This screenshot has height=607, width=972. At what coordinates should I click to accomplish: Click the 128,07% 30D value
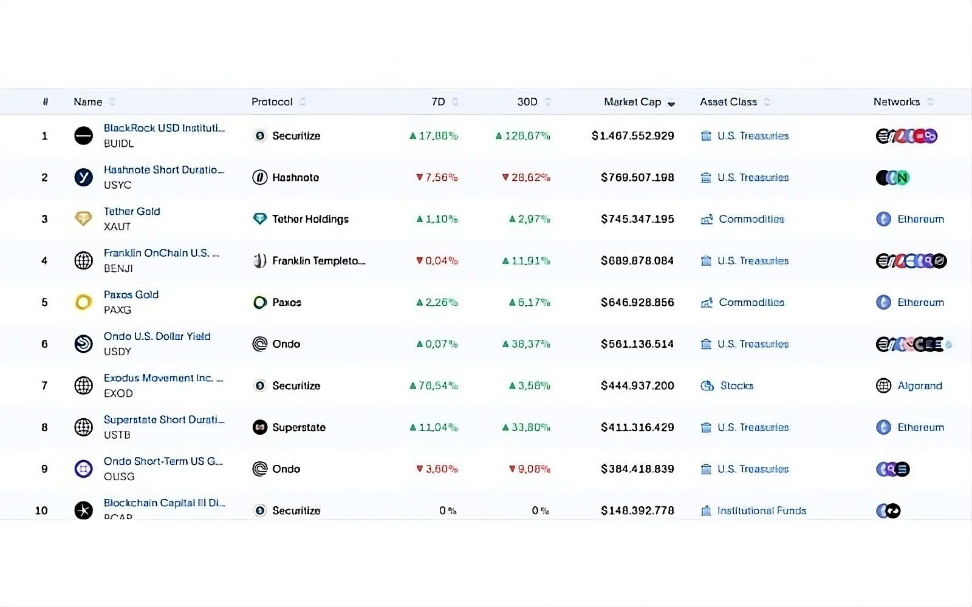pos(522,136)
